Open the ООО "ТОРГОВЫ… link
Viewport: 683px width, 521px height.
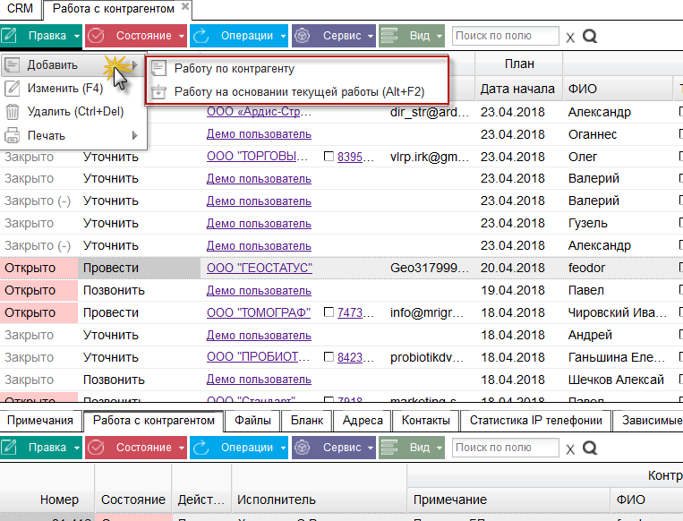pos(258,156)
